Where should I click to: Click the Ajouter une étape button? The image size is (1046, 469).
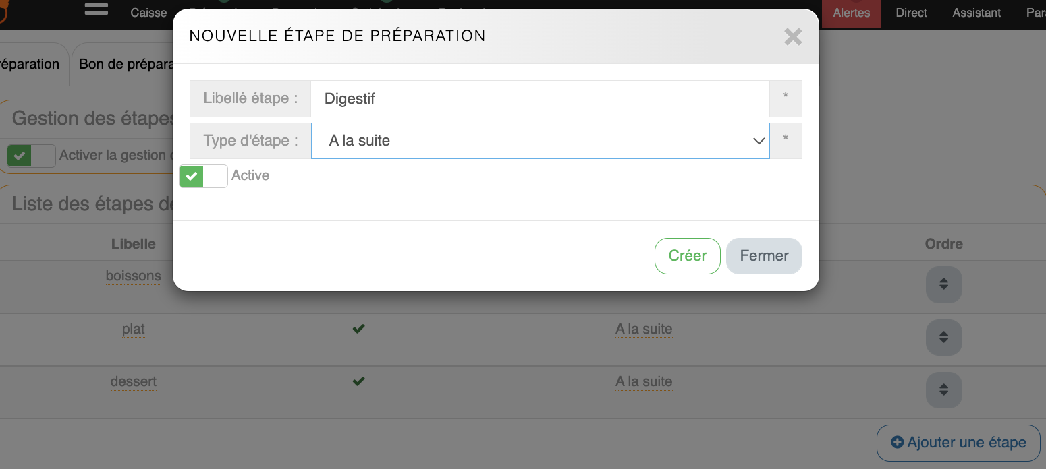tap(958, 443)
